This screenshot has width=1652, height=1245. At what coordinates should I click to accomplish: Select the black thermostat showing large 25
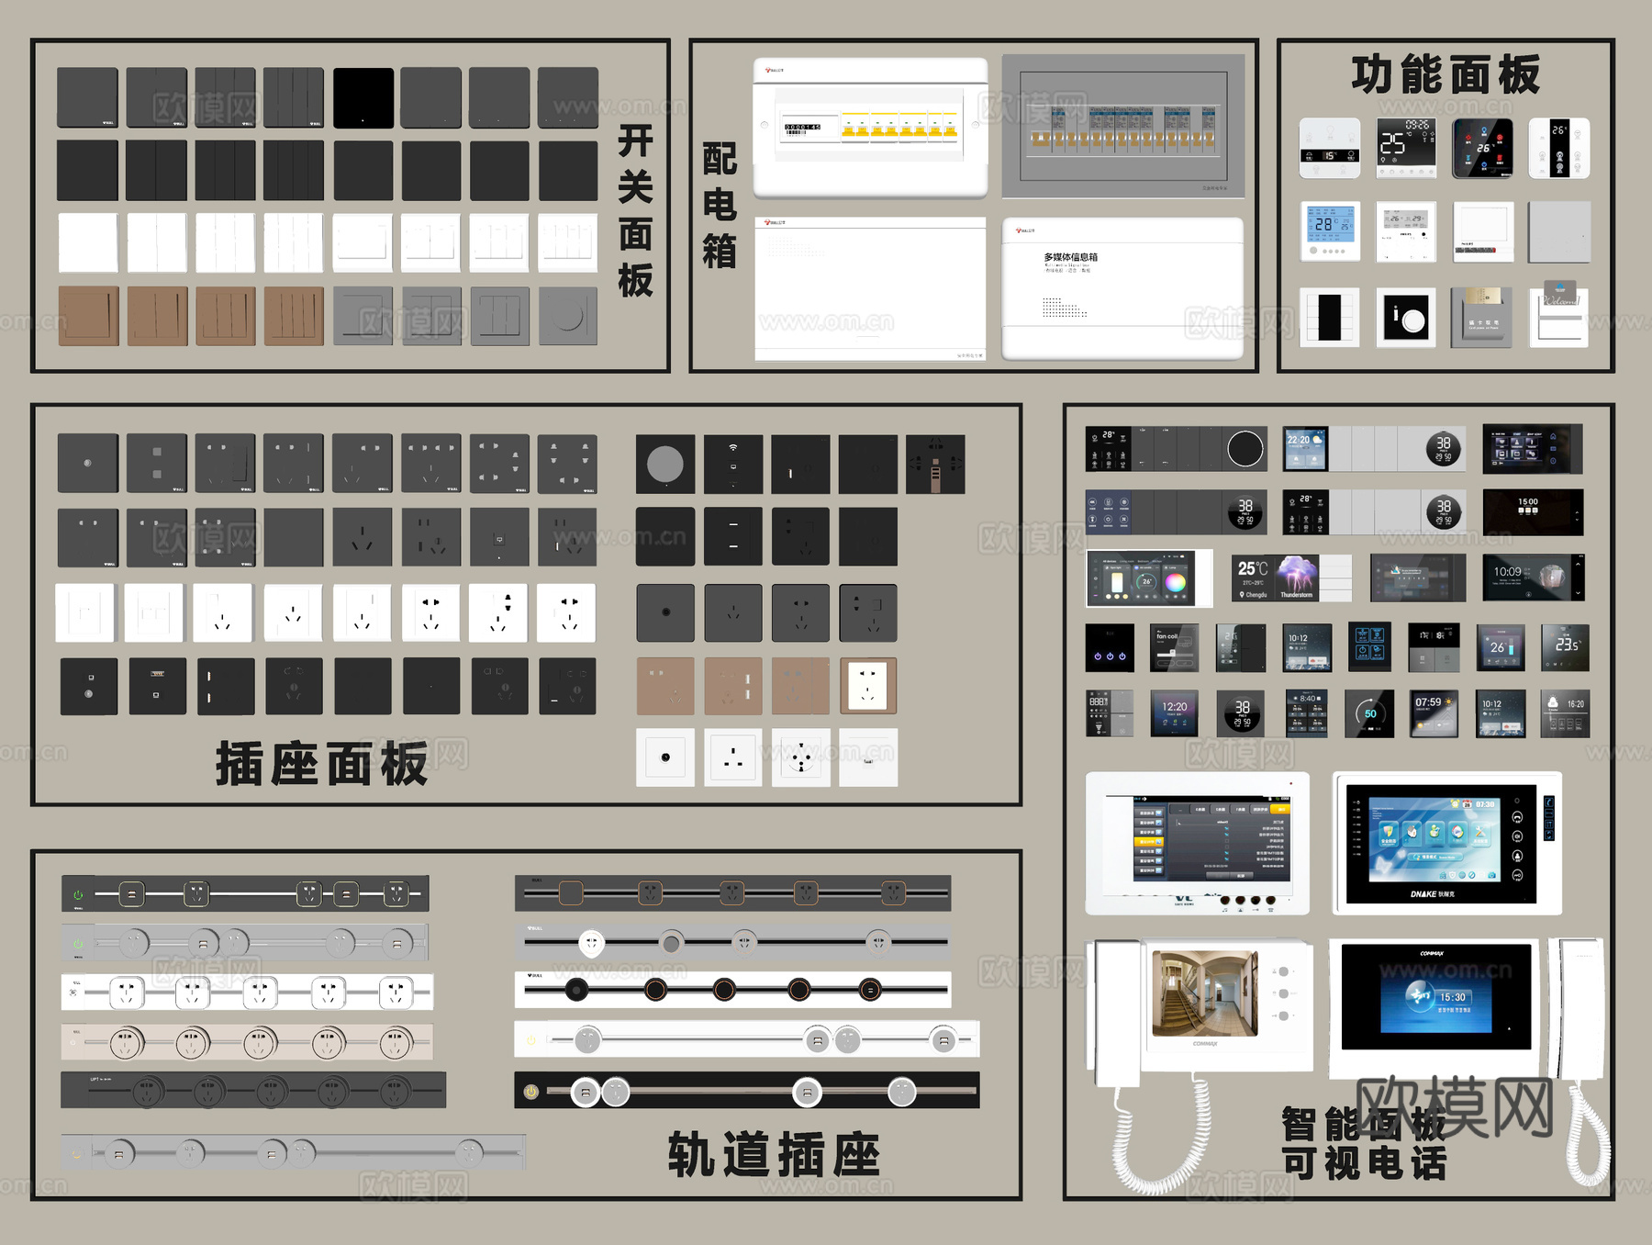coord(1407,148)
